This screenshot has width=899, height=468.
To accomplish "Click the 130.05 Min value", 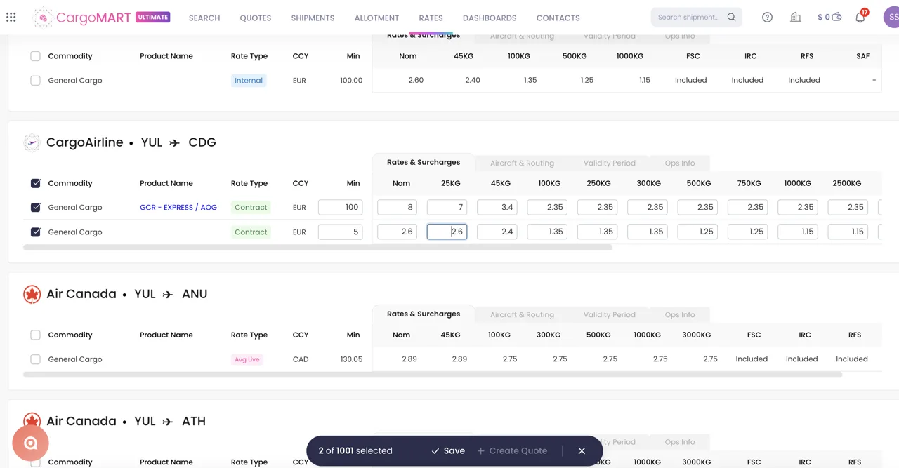I will pyautogui.click(x=351, y=359).
